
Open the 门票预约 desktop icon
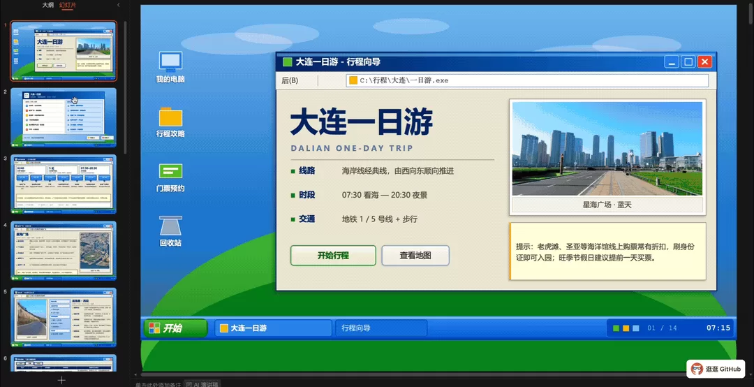(x=170, y=177)
